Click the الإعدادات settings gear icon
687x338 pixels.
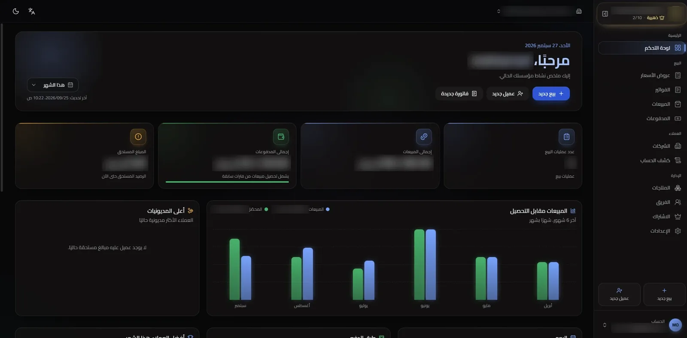tap(678, 231)
